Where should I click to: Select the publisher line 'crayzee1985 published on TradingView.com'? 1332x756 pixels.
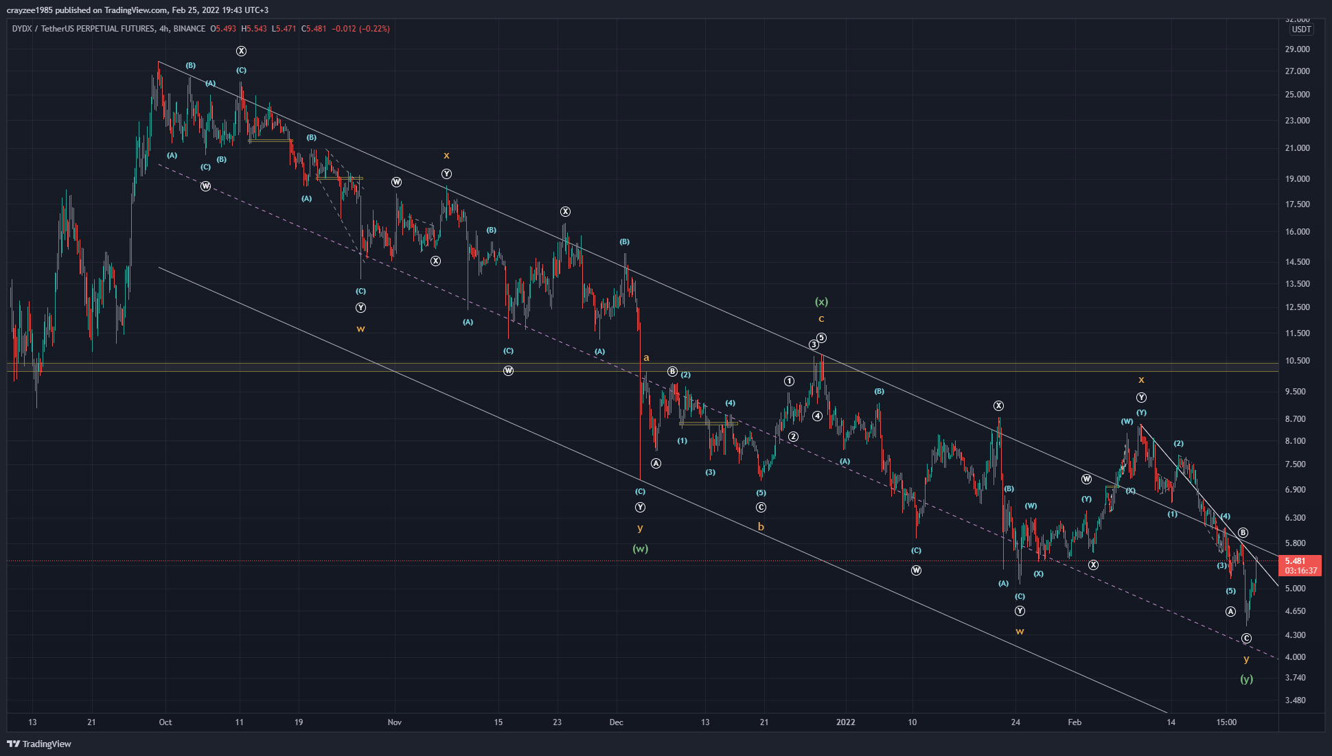click(x=87, y=10)
